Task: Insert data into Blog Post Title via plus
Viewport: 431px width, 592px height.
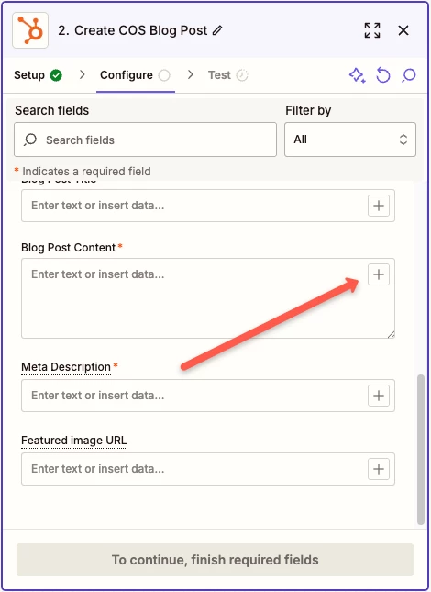Action: [x=379, y=206]
